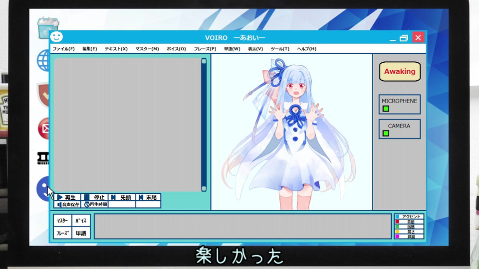Open the ファイル(F) menu
The image size is (479, 269).
[63, 49]
